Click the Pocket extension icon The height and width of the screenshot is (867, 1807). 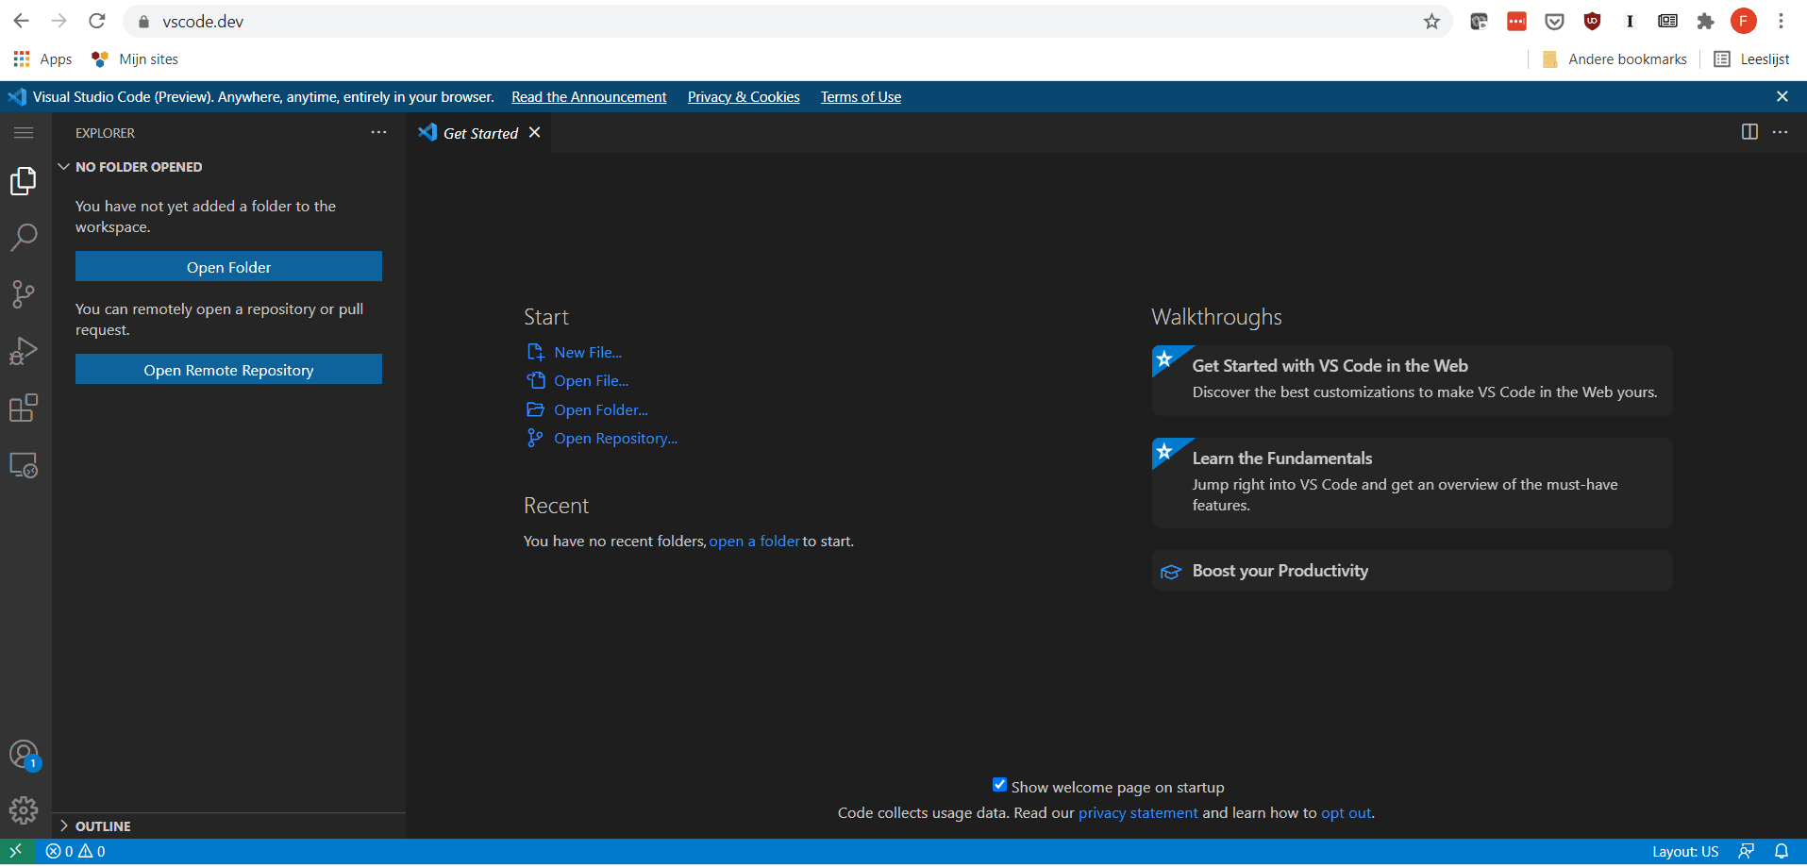tap(1554, 21)
